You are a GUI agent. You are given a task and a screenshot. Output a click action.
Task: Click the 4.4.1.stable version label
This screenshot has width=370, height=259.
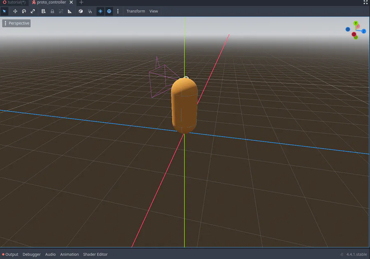tap(356, 254)
